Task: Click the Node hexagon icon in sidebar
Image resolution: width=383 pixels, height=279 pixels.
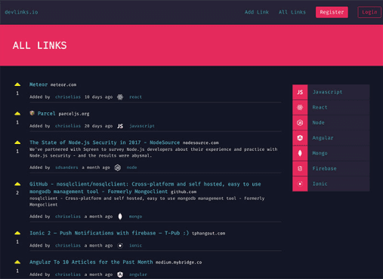Action: 300,123
